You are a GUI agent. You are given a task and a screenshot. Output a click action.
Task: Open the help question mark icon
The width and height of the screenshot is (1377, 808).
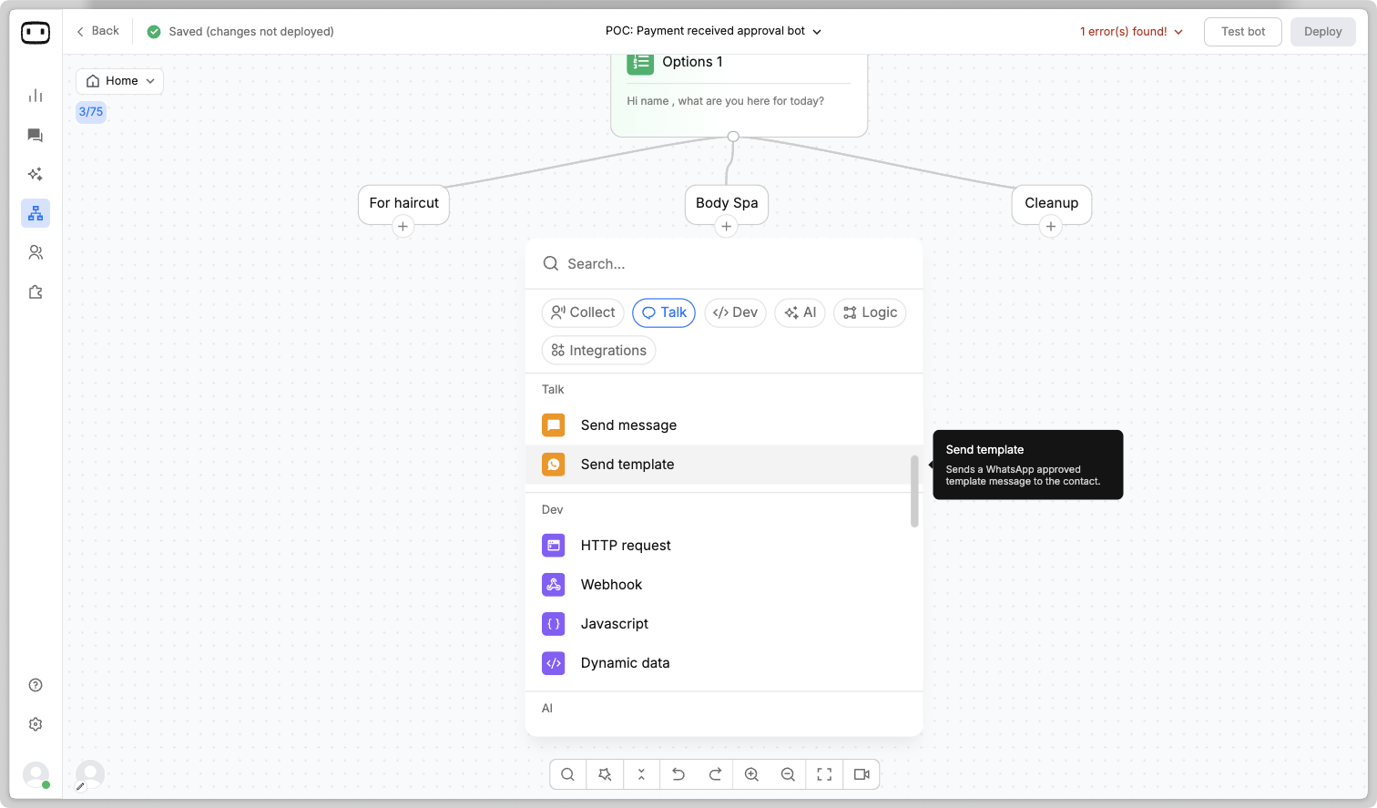36,685
